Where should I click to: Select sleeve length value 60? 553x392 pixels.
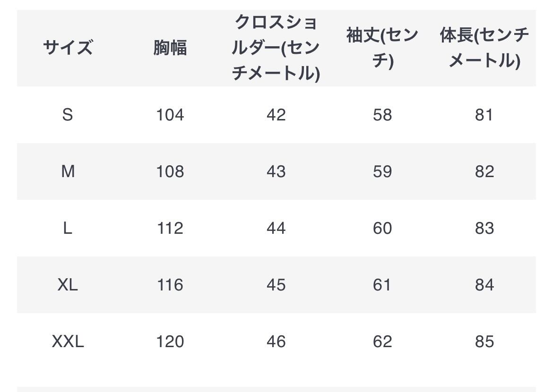click(382, 228)
